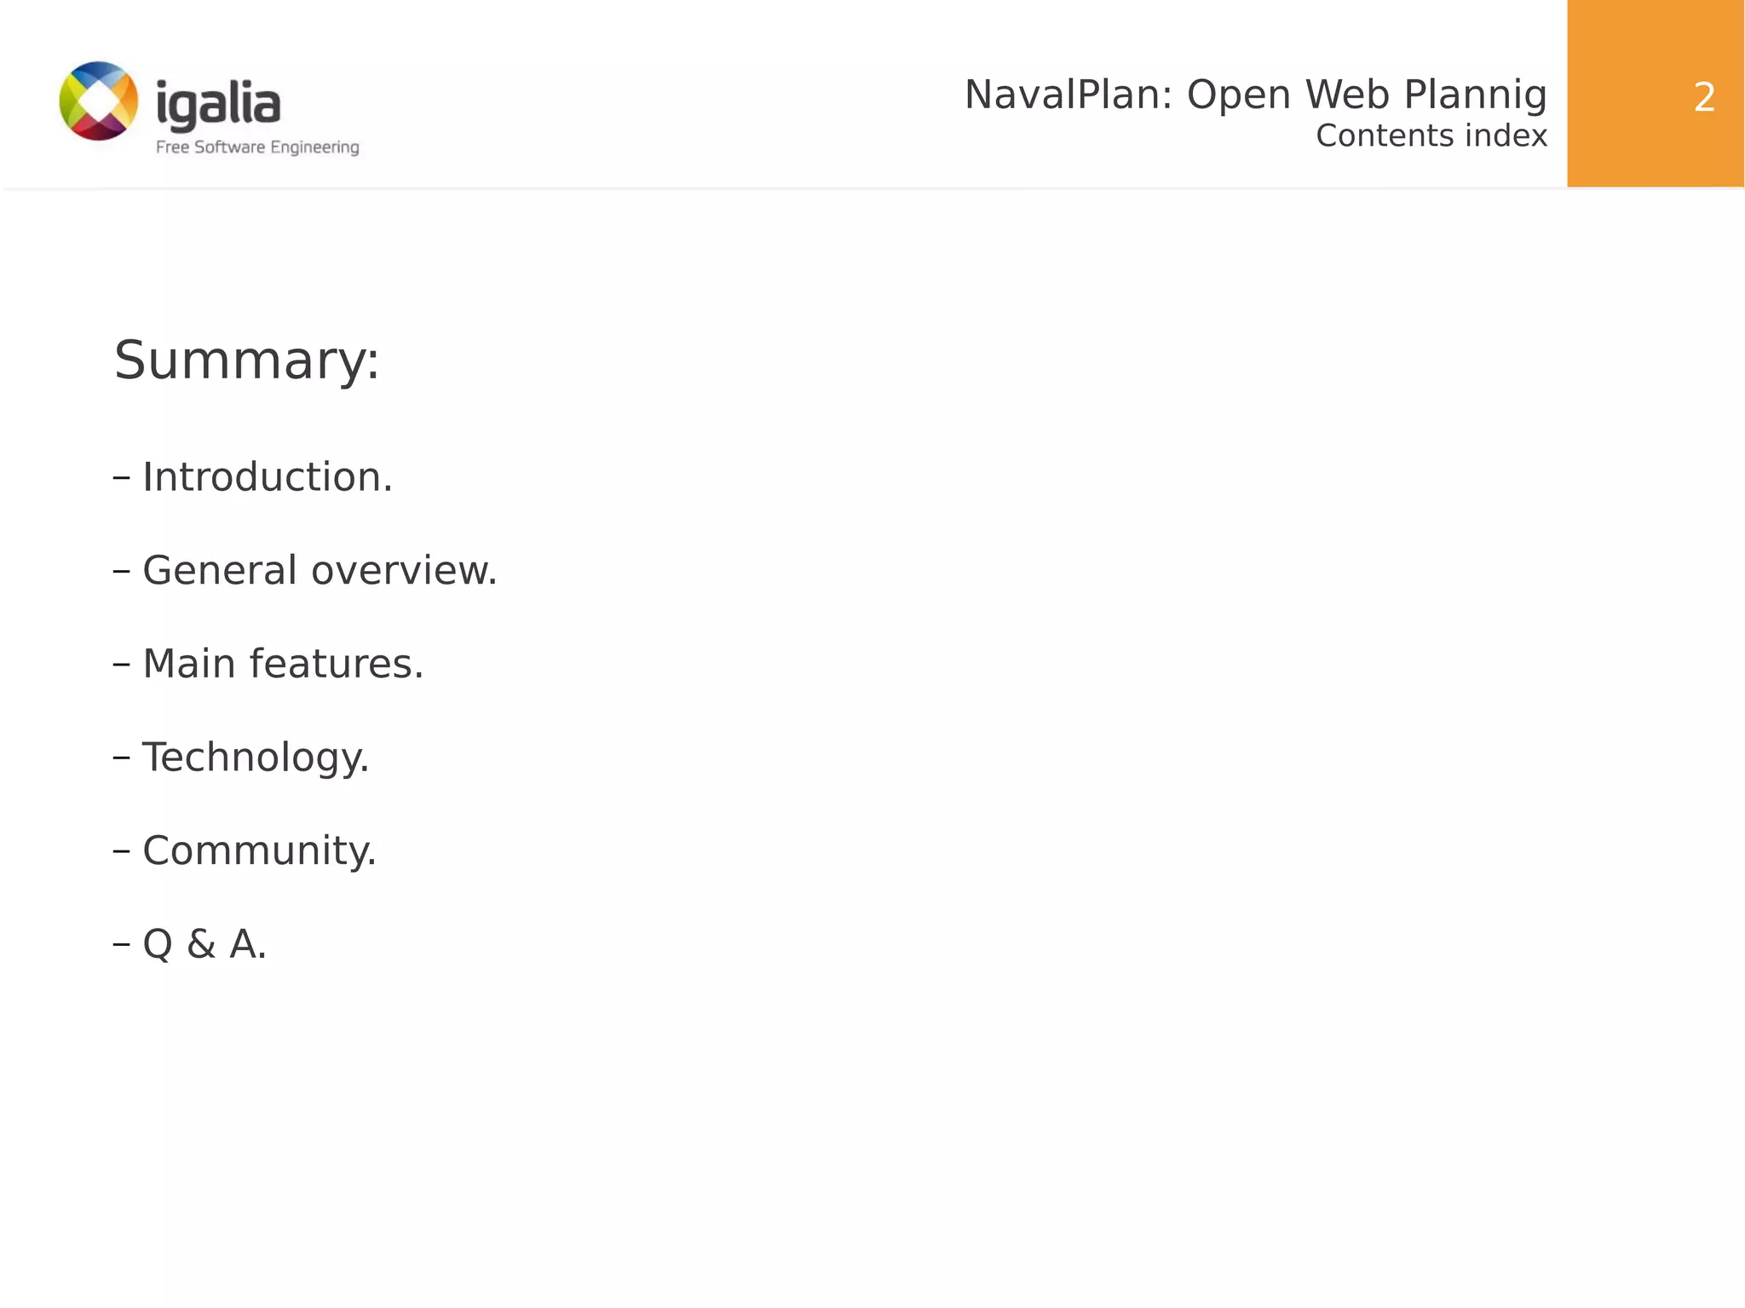Click the dash before Main features

pyautogui.click(x=121, y=665)
